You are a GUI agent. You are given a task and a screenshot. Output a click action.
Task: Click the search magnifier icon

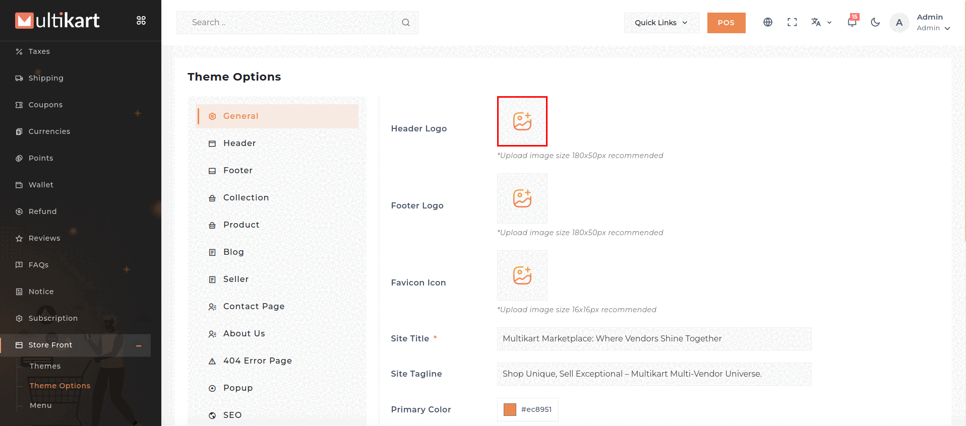(x=405, y=23)
